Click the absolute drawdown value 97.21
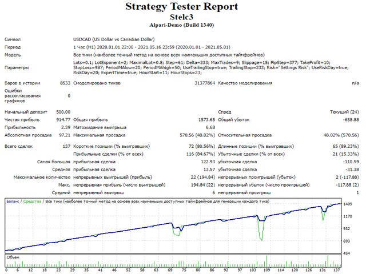The width and height of the screenshot is (366, 274). click(x=65, y=135)
